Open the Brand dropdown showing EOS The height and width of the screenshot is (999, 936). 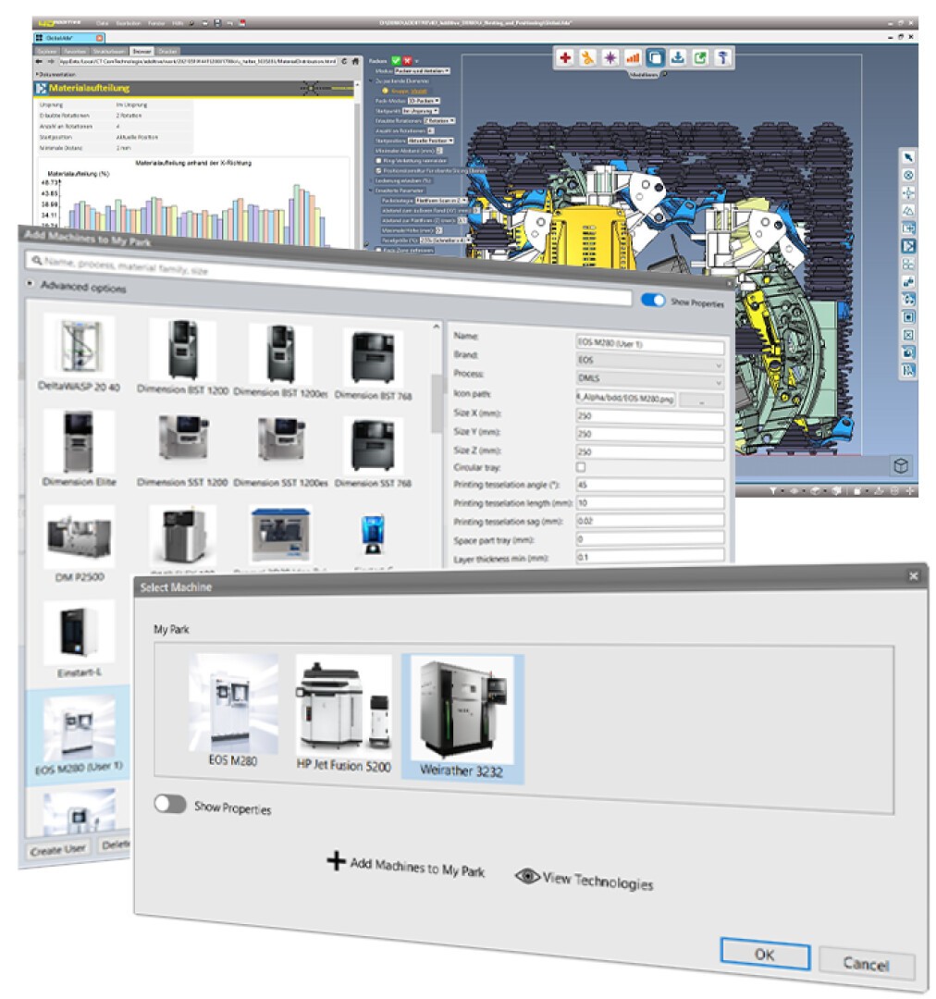649,362
